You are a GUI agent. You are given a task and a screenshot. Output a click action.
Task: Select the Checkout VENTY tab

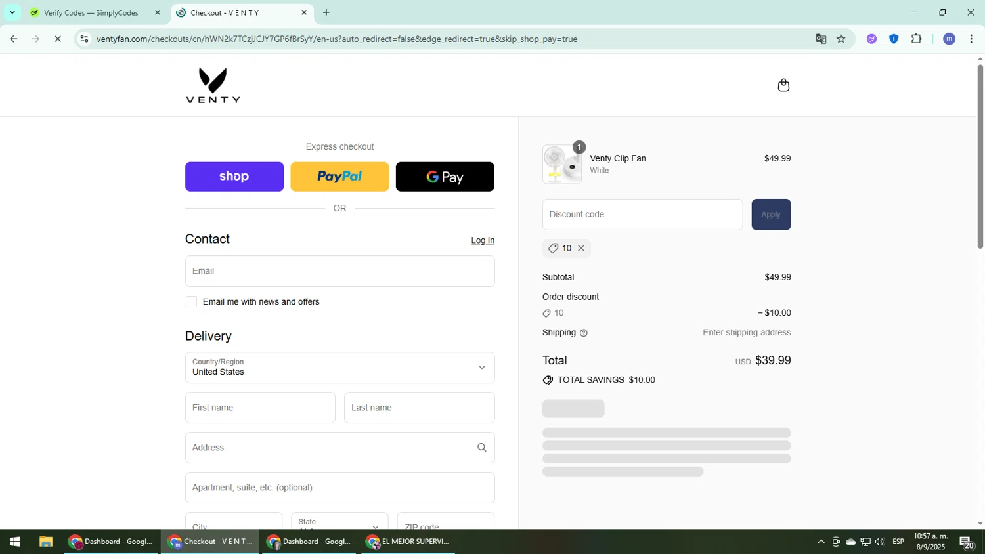tap(242, 12)
